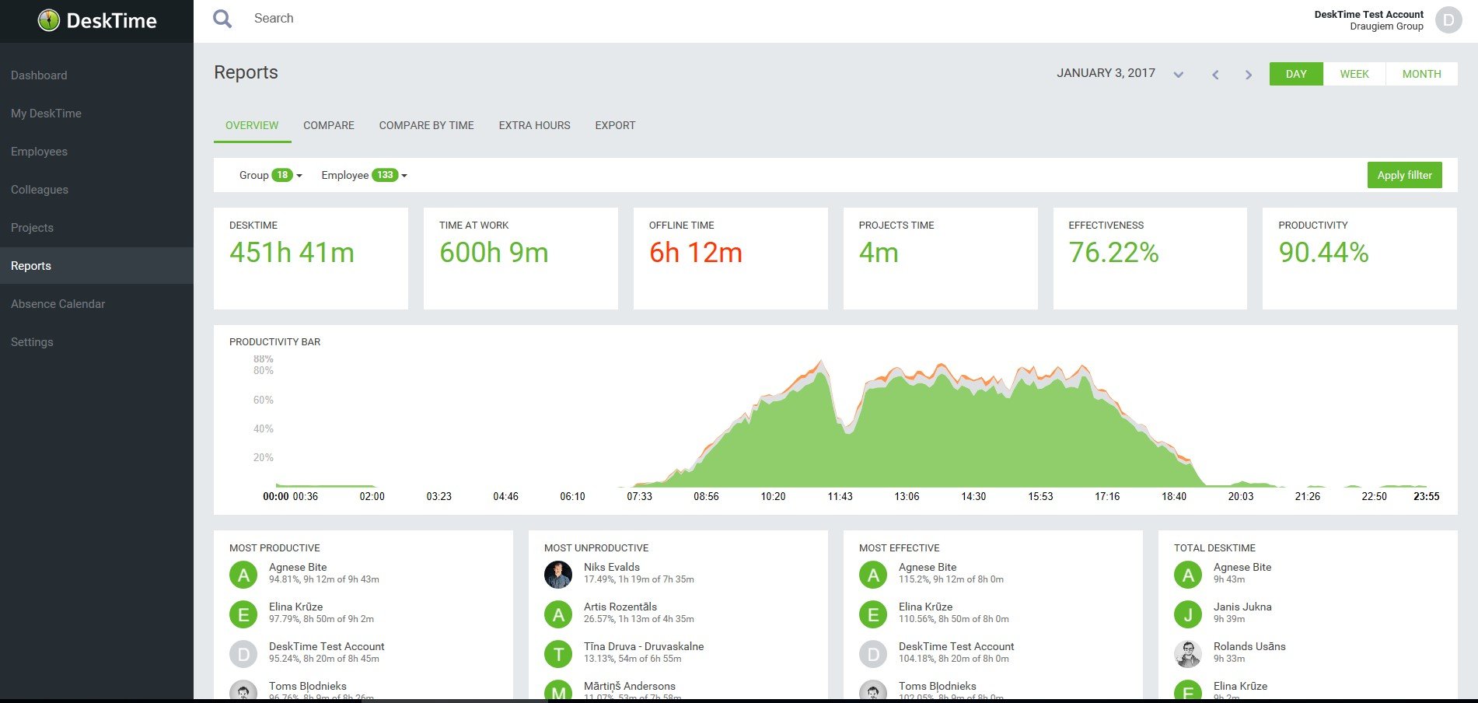Go to next date with right arrow
Viewport: 1478px width, 703px height.
coord(1249,75)
